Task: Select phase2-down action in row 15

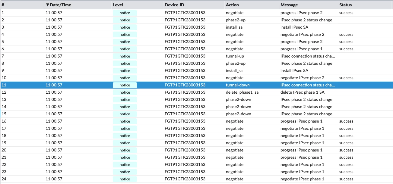Action: [x=238, y=114]
